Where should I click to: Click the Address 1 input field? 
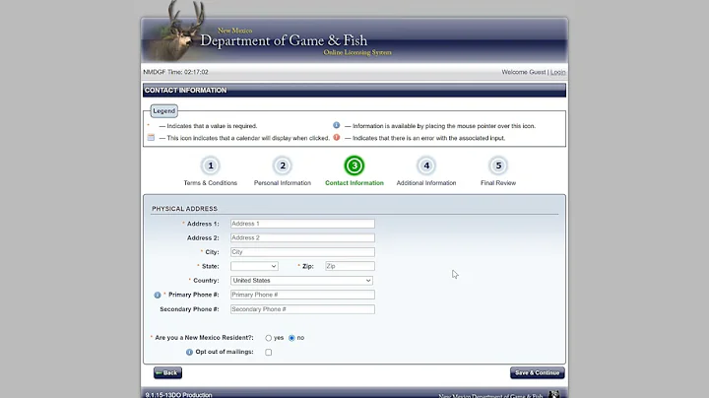302,224
